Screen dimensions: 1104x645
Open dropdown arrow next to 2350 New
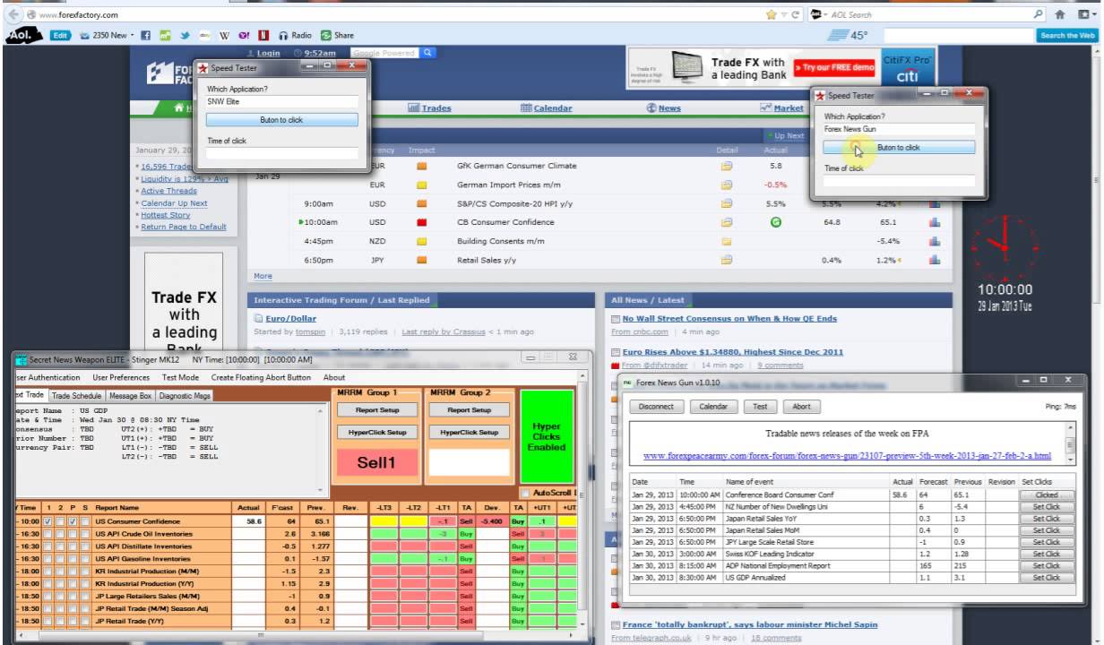(x=132, y=36)
